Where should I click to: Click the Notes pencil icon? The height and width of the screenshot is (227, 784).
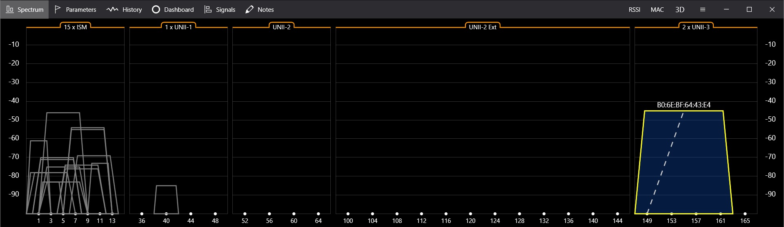point(249,9)
